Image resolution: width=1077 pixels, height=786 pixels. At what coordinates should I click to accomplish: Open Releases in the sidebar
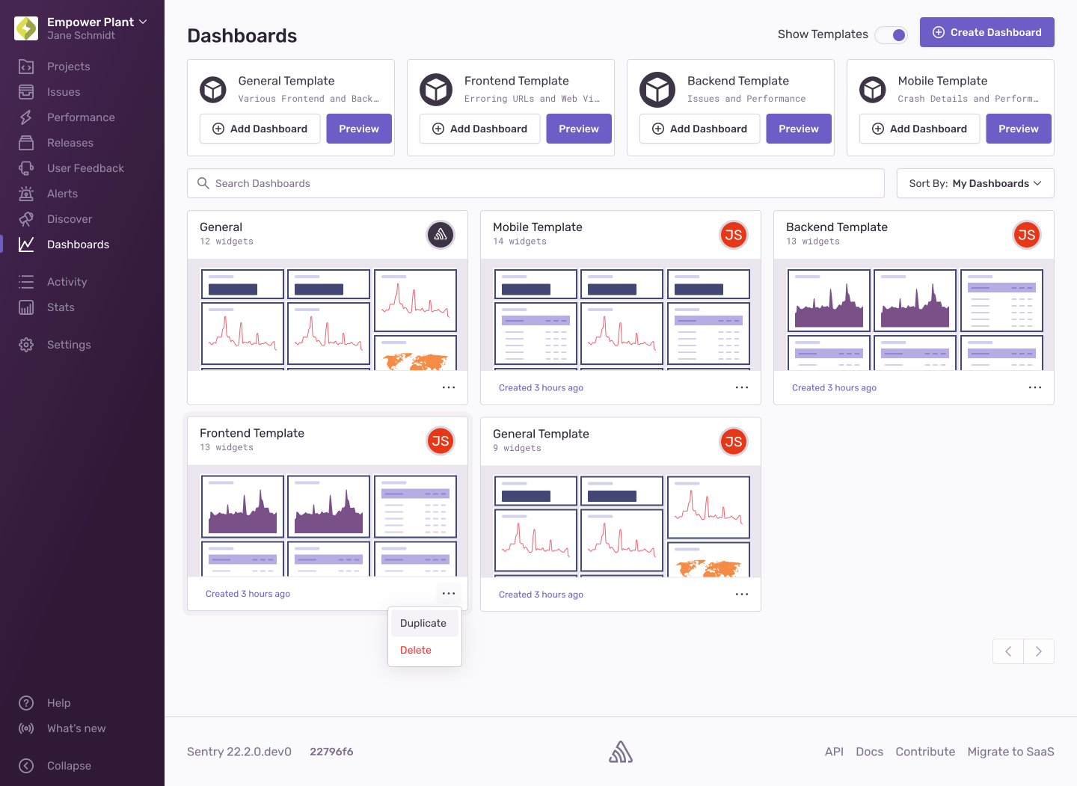click(26, 143)
